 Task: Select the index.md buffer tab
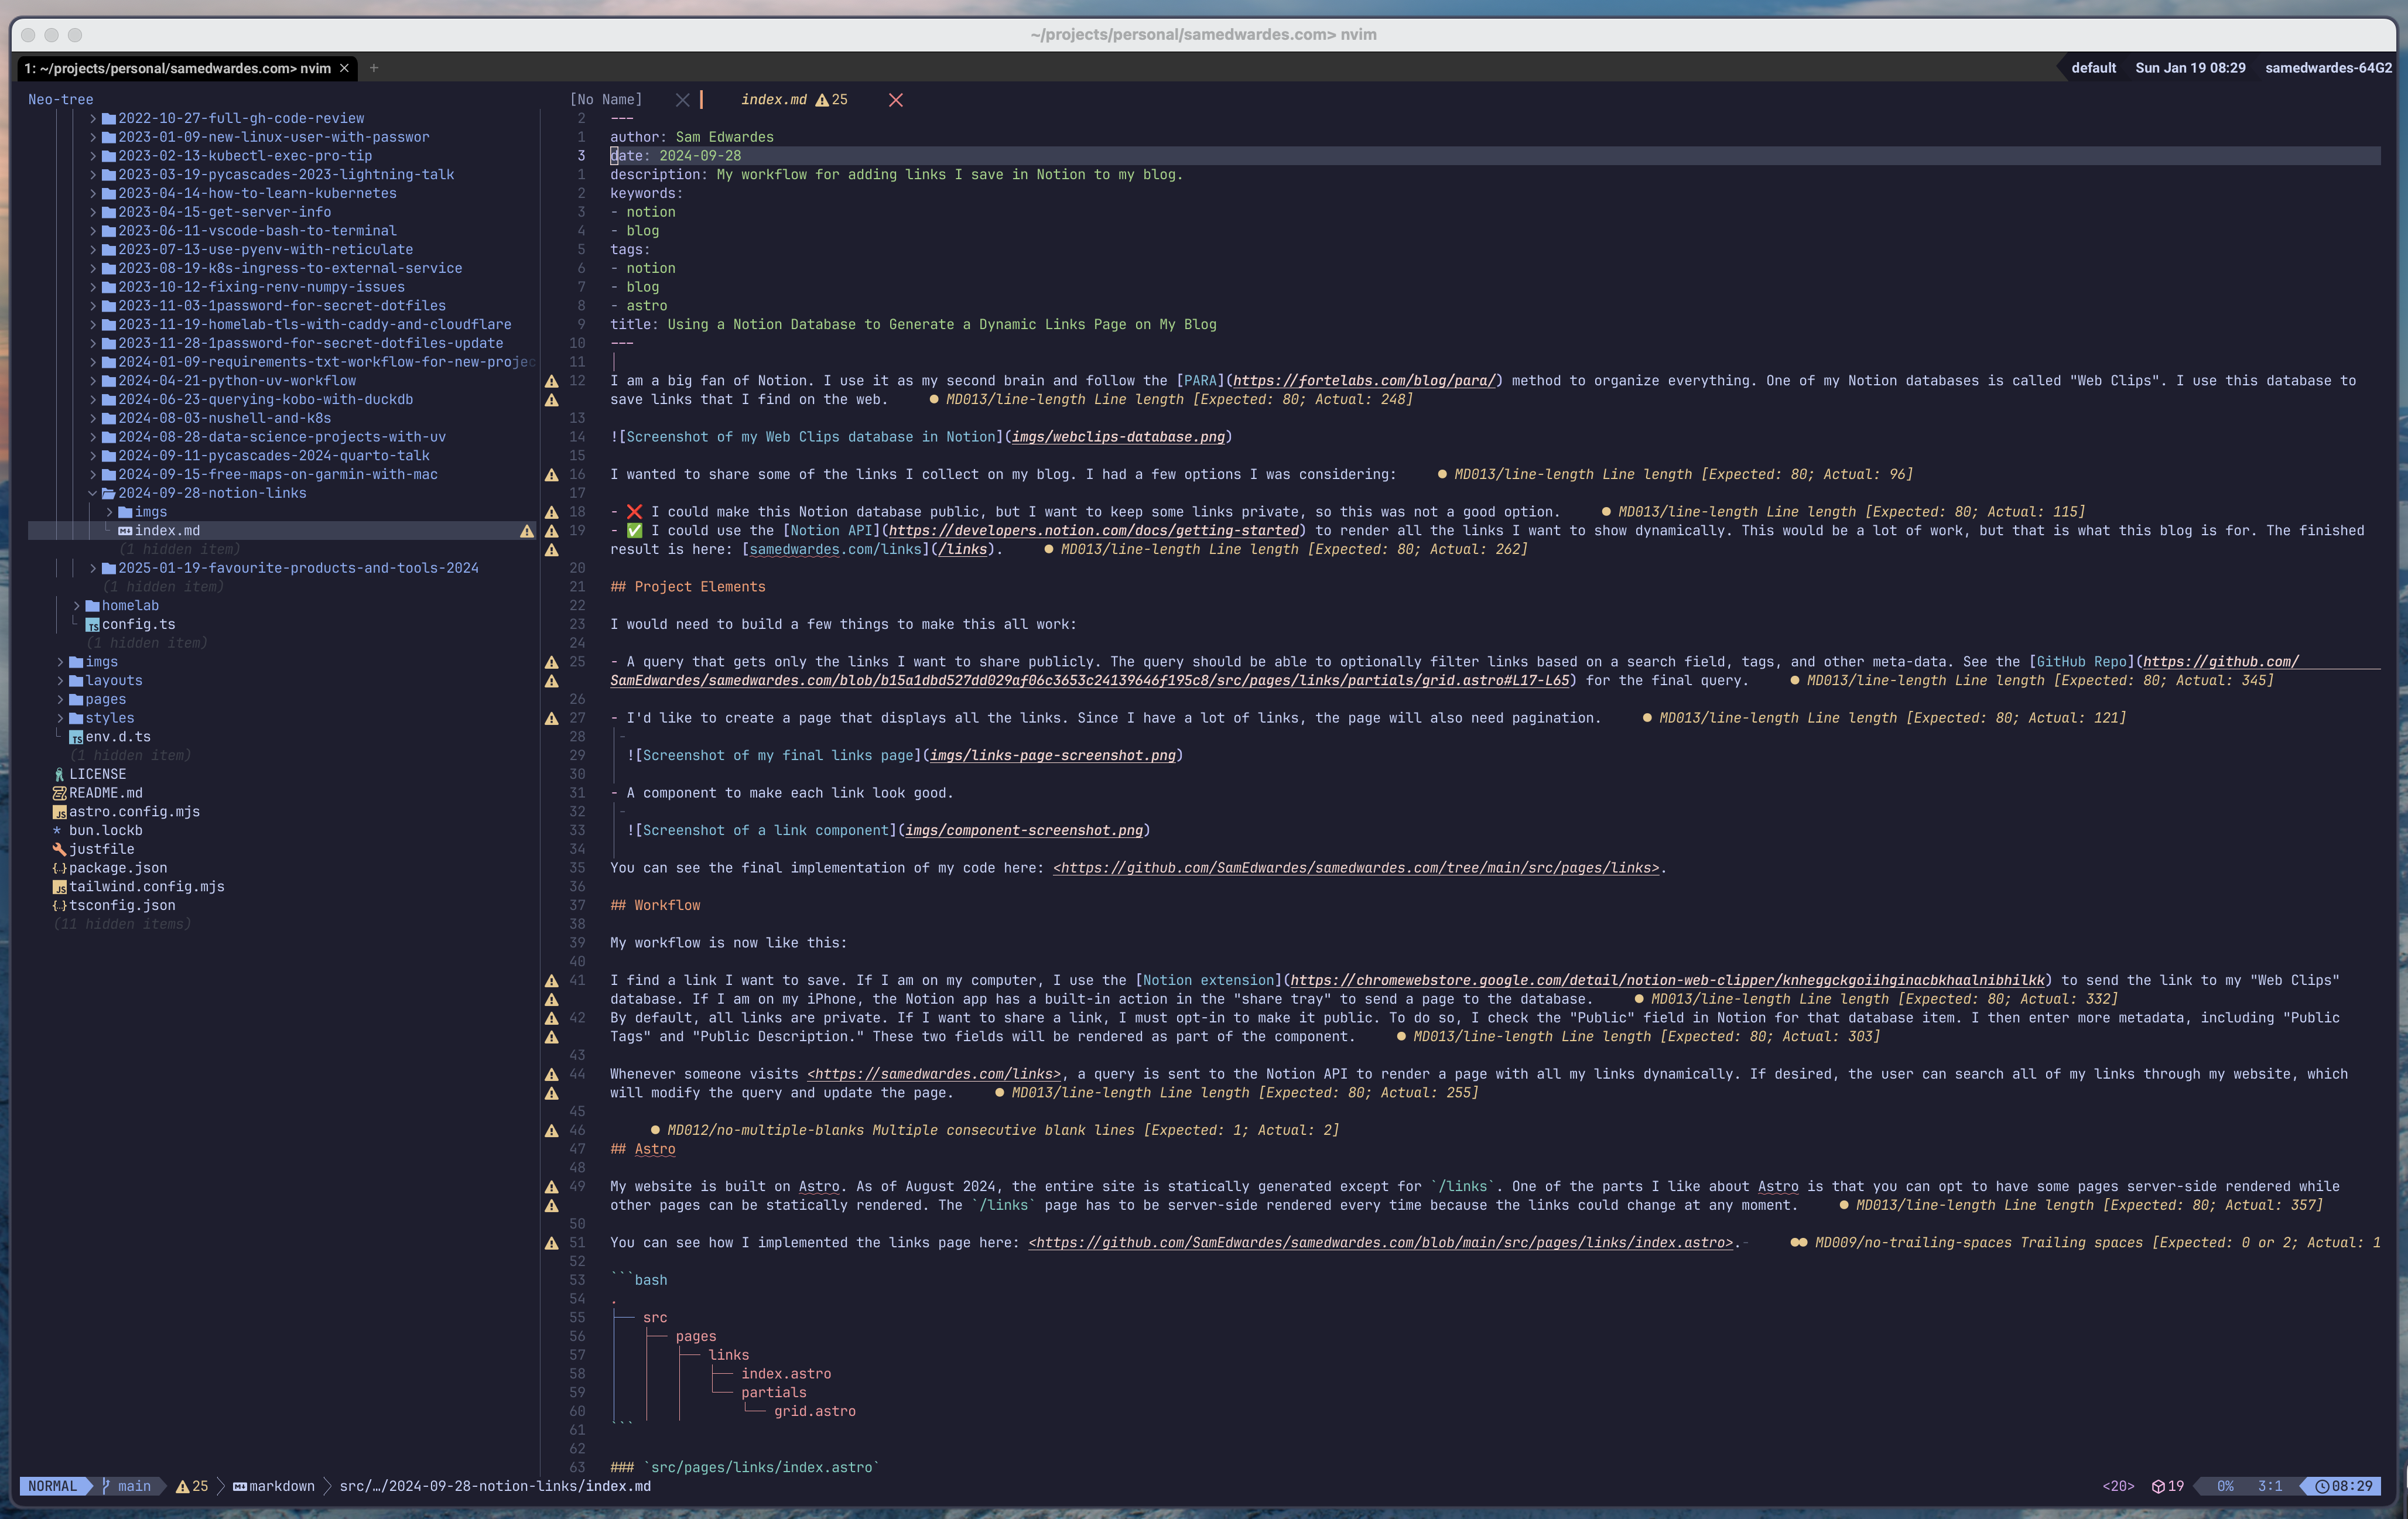pos(774,99)
